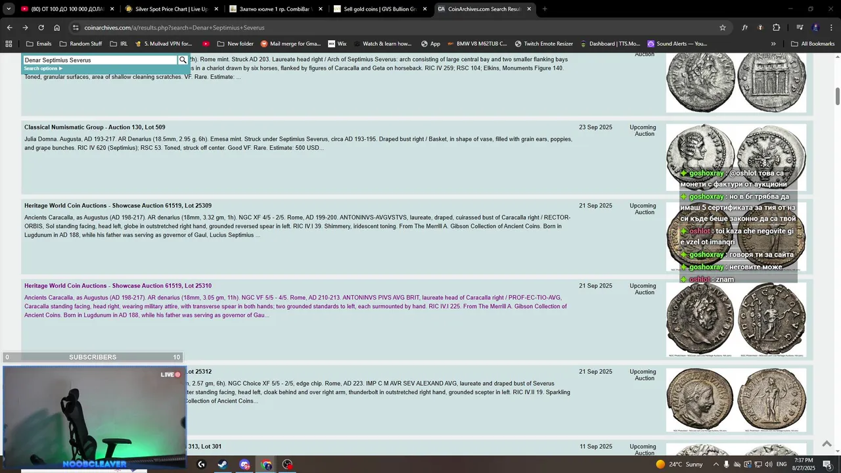Click the microphone tray icon
The height and width of the screenshot is (473, 841).
727,464
